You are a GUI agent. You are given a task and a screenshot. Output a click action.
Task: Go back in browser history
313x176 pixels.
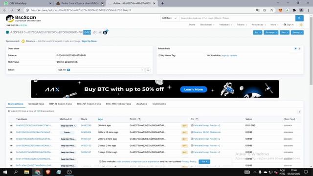5,10
